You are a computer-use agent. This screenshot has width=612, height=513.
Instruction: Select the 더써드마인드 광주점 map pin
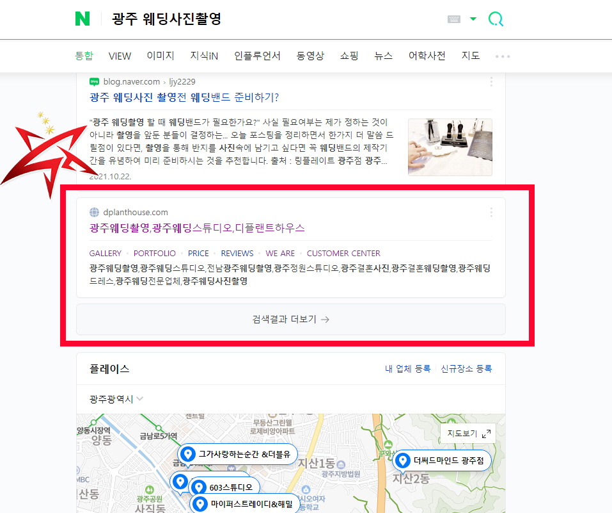tap(442, 460)
